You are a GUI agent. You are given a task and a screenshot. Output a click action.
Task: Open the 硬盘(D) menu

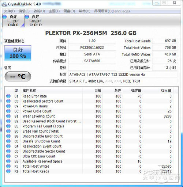coord(69,11)
